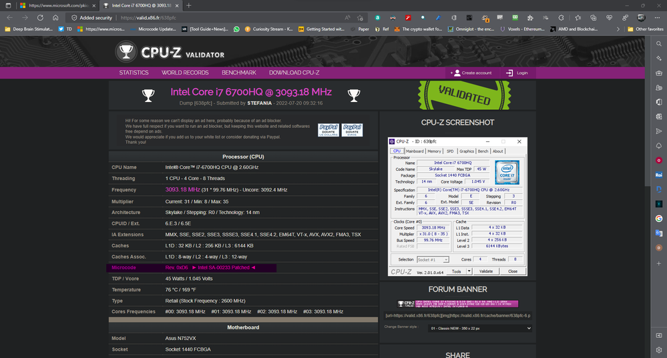Add this page to favorites star icon

[x=361, y=18]
